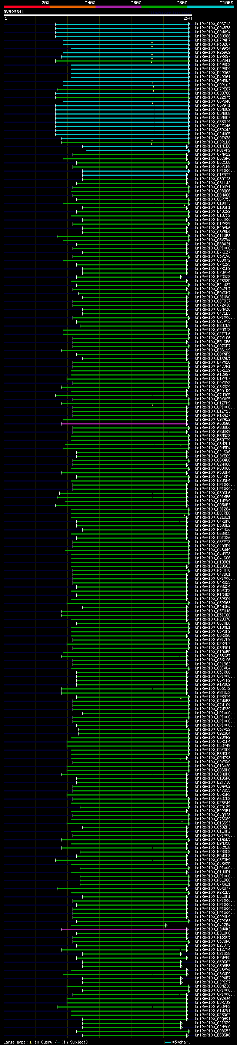This screenshot has height=1045, width=237.
Task: Choose the UniRef100_C2HYA0 hit
Action: (x=213, y=1027)
